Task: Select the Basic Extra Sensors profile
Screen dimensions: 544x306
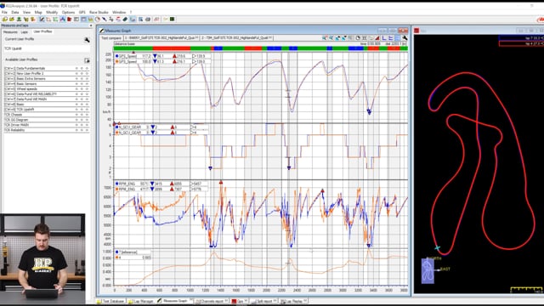Action: (46, 79)
